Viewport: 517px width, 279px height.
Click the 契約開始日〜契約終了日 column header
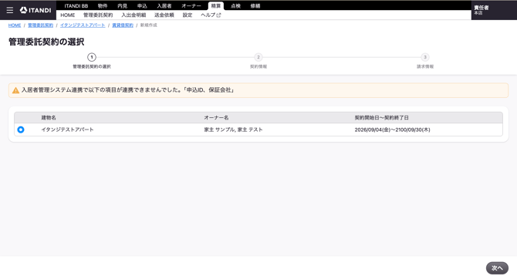(x=381, y=118)
